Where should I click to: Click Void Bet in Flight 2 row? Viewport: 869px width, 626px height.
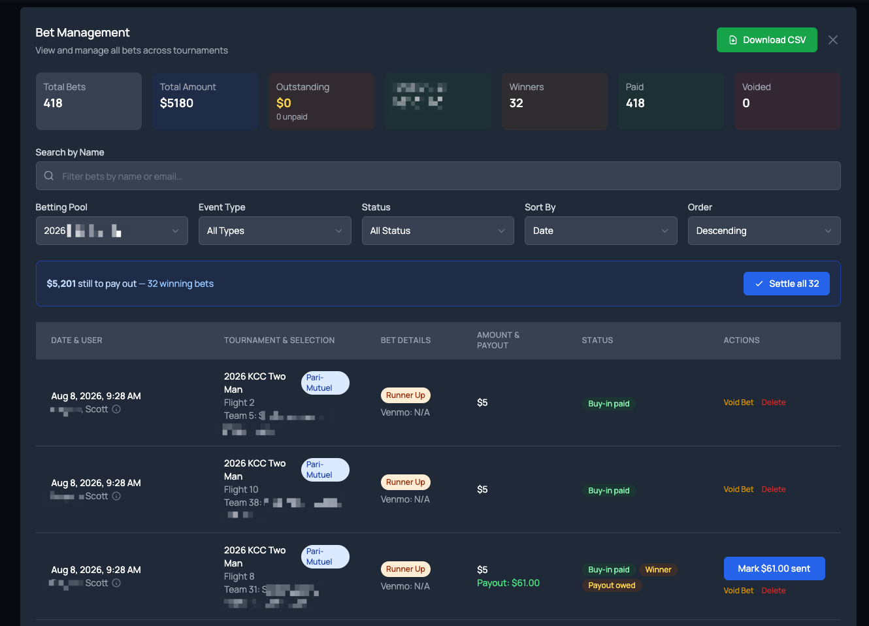click(738, 403)
